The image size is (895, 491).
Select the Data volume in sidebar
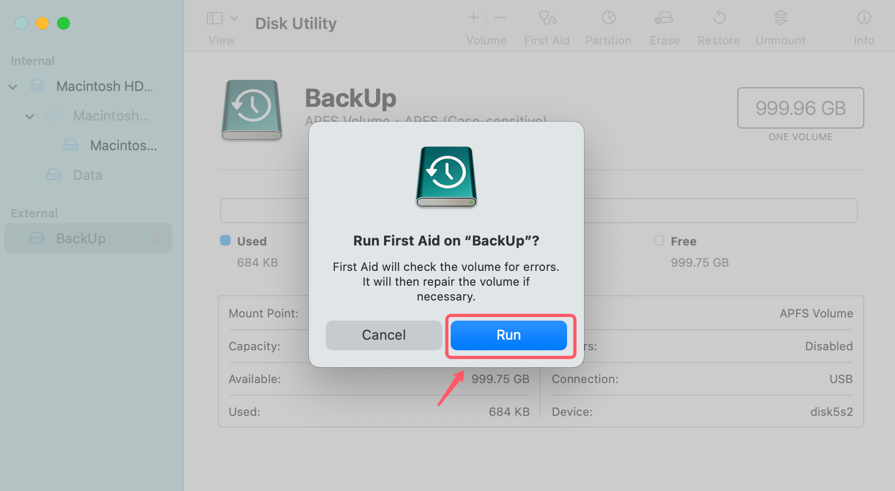tap(87, 175)
